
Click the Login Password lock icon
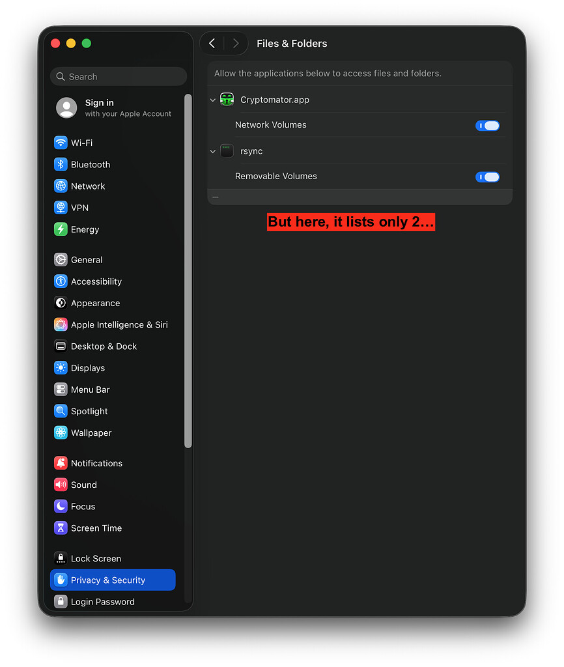pos(61,601)
